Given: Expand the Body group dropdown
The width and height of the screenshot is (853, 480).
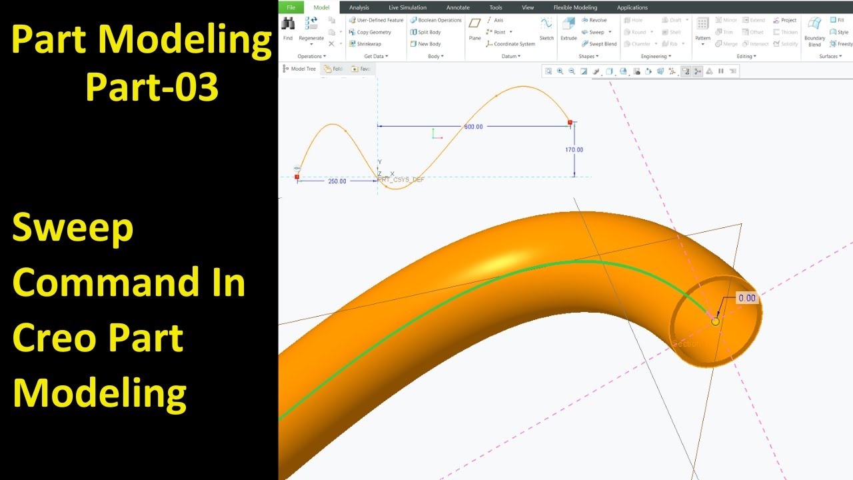Looking at the screenshot, I should point(435,56).
